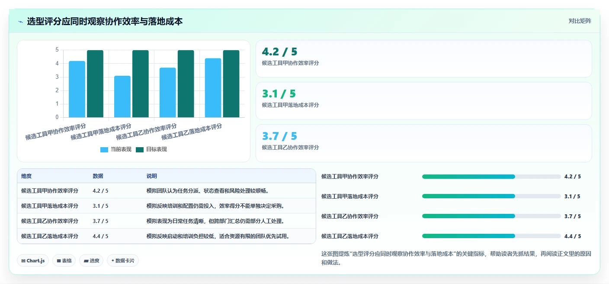
Task: Click the 进度 tag chip
Action: (x=91, y=261)
